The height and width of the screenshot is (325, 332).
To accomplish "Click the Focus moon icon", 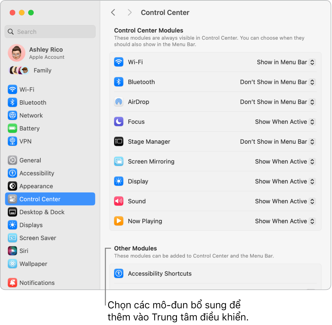I will (x=119, y=121).
